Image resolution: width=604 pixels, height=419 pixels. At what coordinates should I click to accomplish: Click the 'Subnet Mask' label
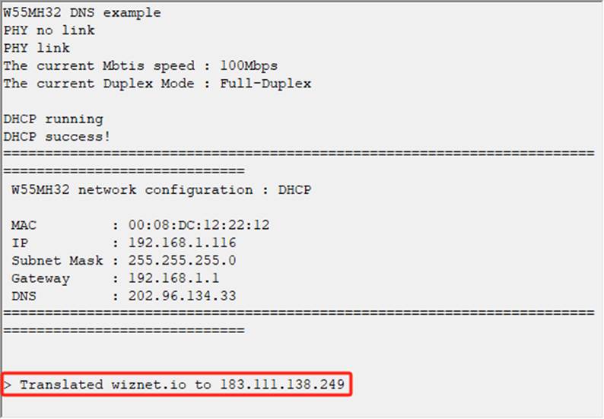pyautogui.click(x=57, y=260)
